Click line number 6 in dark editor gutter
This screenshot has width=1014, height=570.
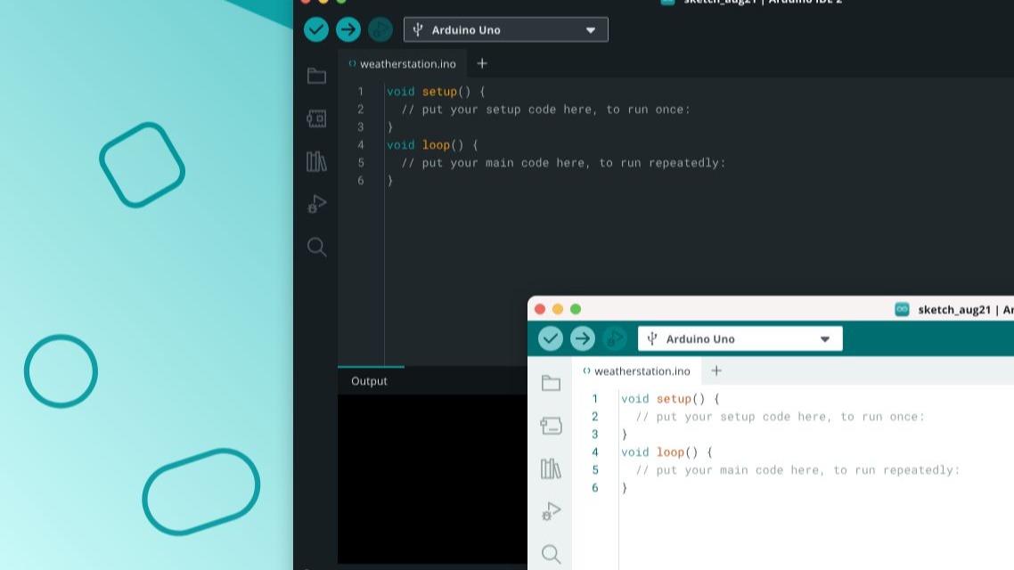point(361,180)
